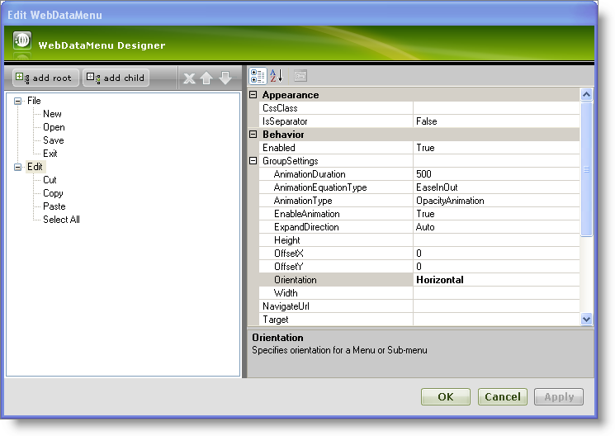Image resolution: width=615 pixels, height=436 pixels.
Task: Move item down with the down arrow icon
Action: coord(225,78)
